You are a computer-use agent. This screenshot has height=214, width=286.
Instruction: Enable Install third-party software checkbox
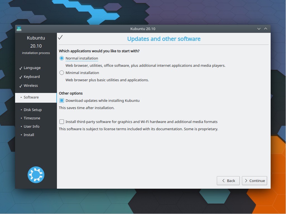click(x=62, y=122)
